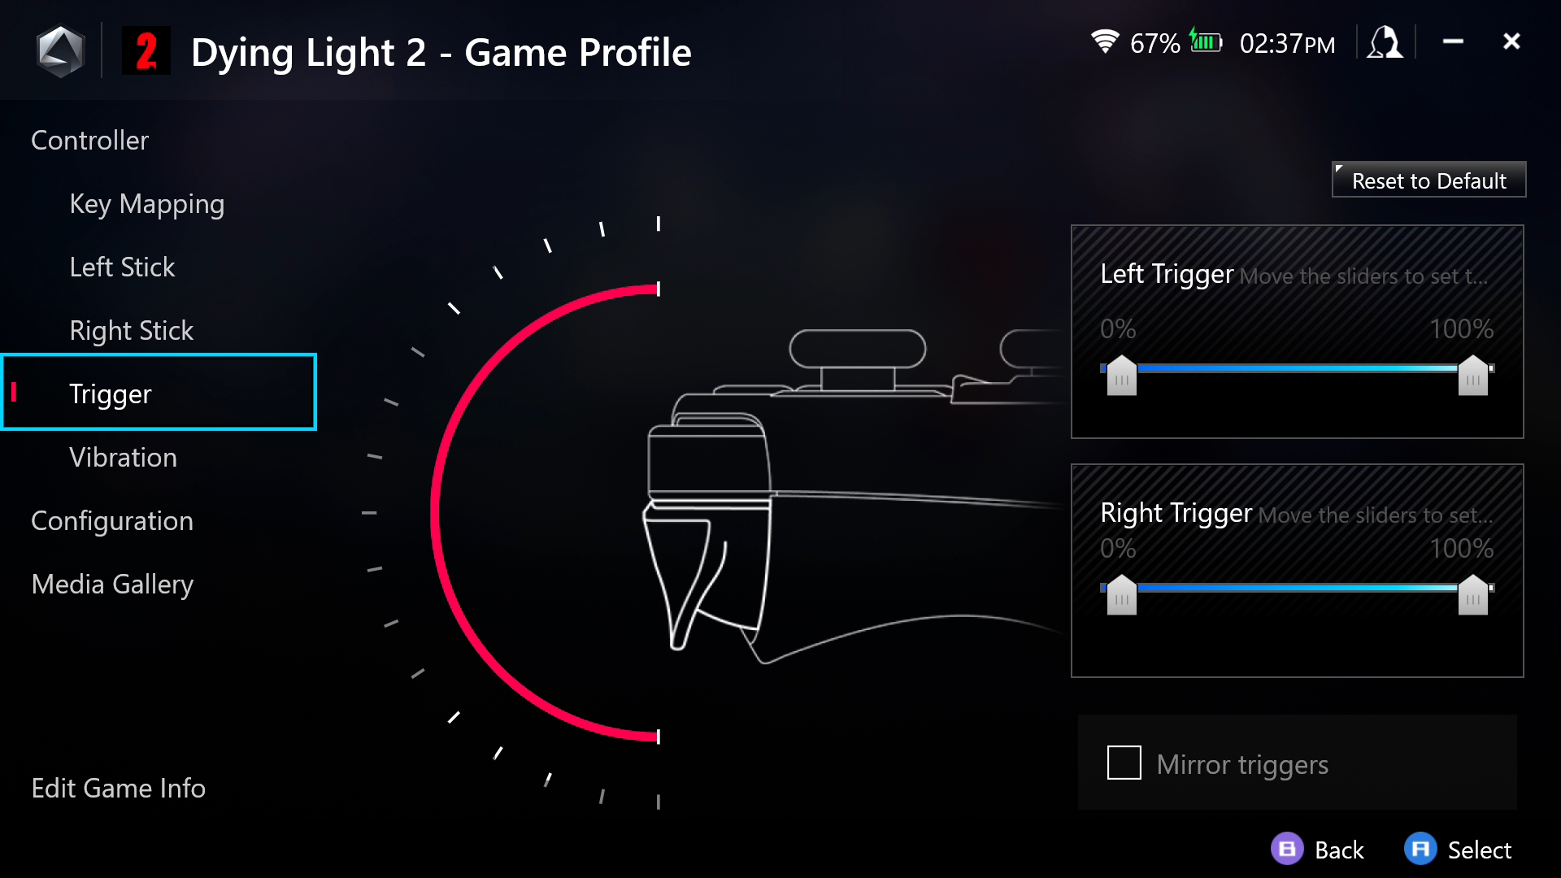Click the blue A Select icon
Image resolution: width=1561 pixels, height=878 pixels.
point(1420,849)
